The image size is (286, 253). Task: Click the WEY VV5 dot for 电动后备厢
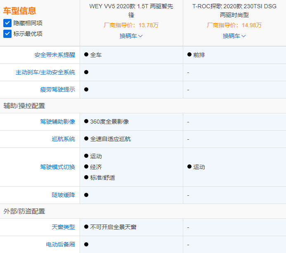pyautogui.click(x=86, y=244)
